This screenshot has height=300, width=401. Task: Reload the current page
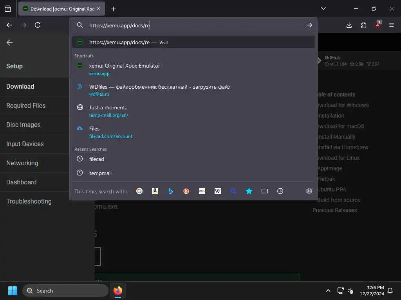coord(38,25)
